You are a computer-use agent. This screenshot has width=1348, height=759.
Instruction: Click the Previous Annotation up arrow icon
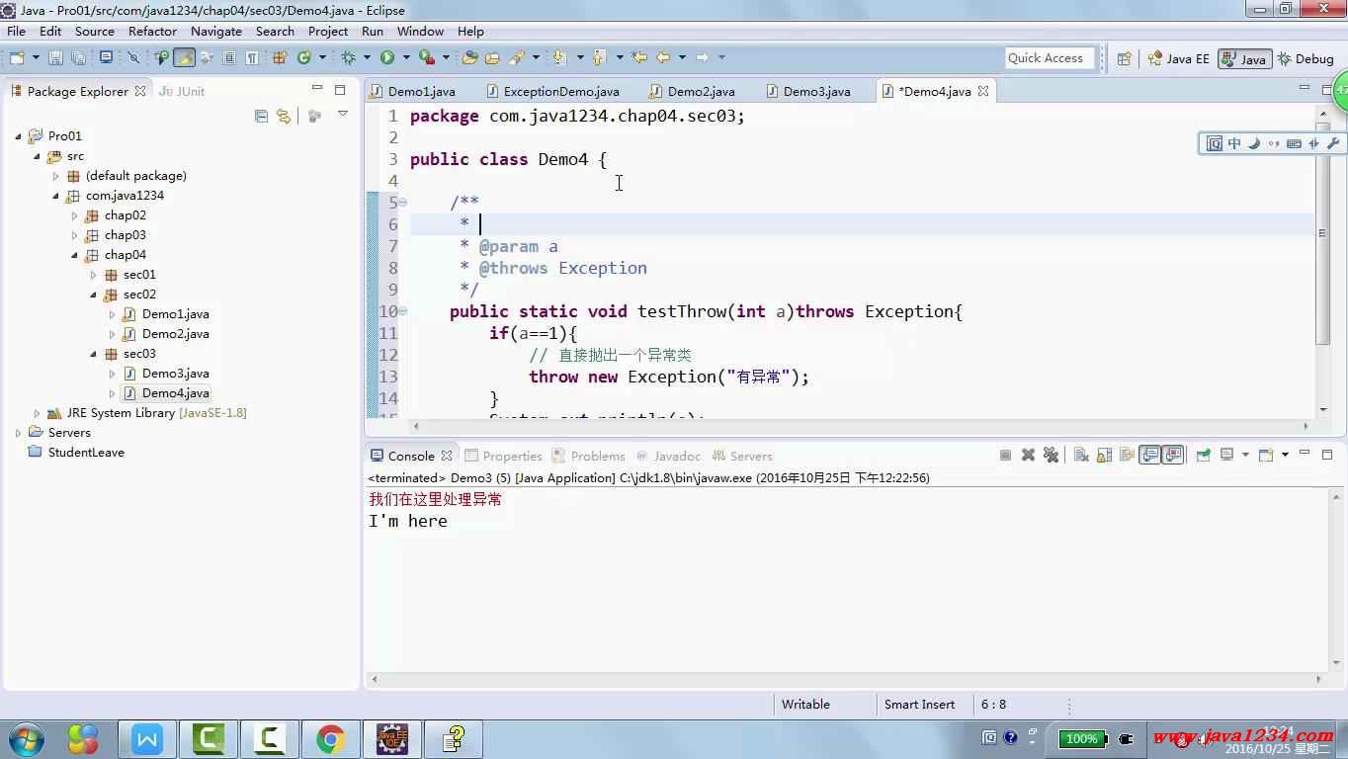pos(598,57)
